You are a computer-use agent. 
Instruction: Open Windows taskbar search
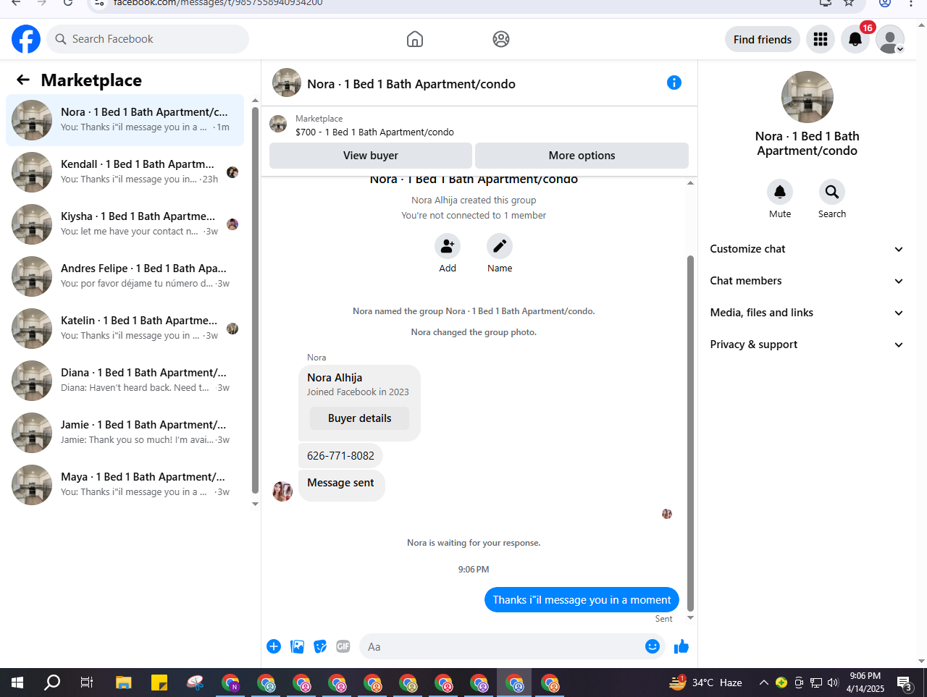coord(52,683)
